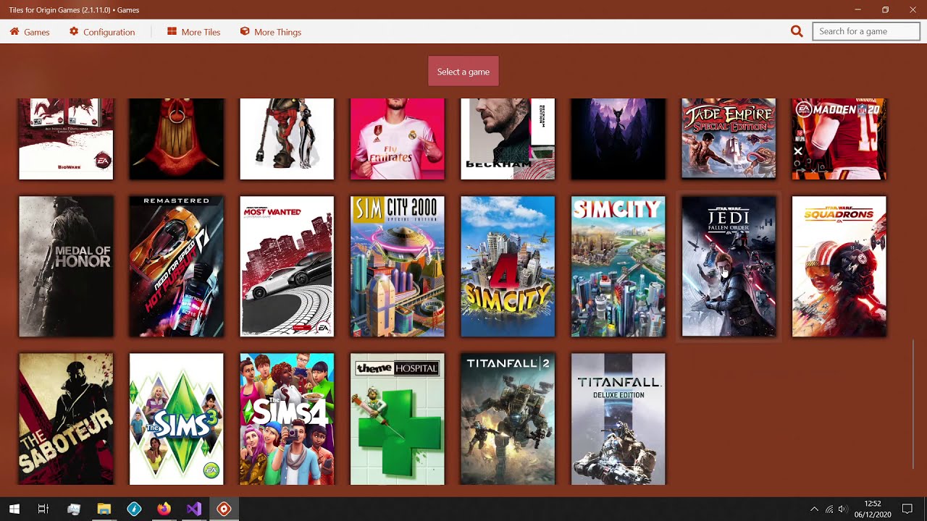Open the More Tiles menu
The image size is (927, 521).
pyautogui.click(x=193, y=32)
